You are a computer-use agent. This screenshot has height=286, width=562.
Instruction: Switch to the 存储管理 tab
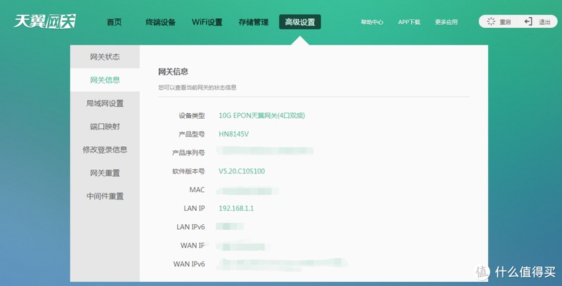(254, 22)
